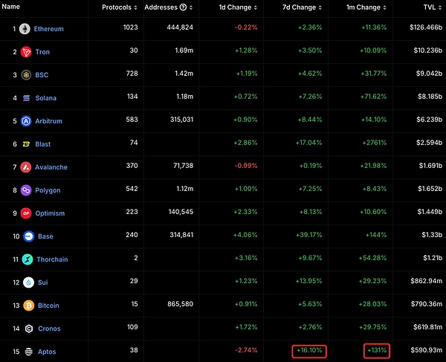Select Blast 1m change +2761%
This screenshot has width=446, height=362.
(375, 143)
